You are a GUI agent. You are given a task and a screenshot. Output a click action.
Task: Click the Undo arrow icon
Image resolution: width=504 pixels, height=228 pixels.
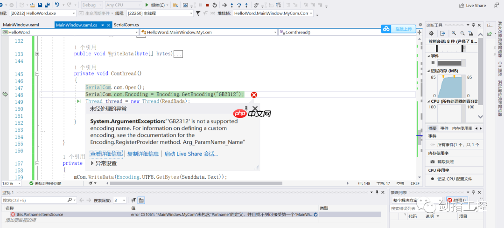click(57, 5)
